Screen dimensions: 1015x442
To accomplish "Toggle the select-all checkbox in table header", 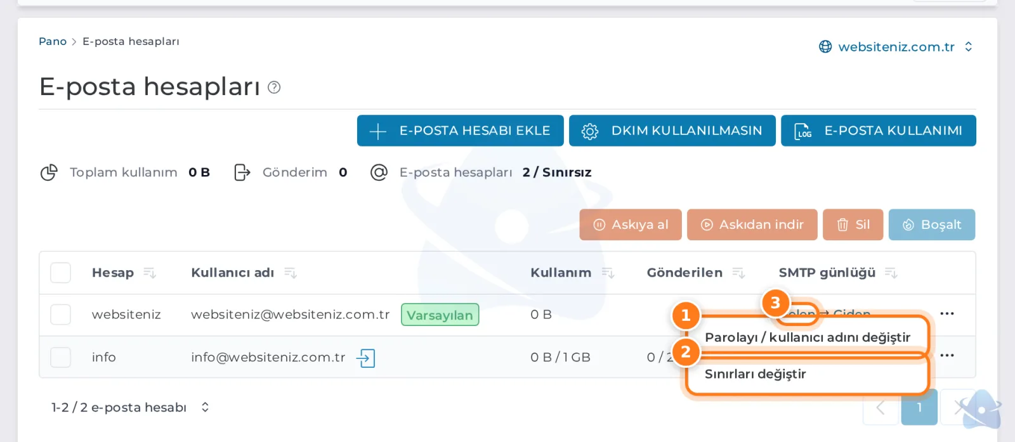I will coord(61,273).
